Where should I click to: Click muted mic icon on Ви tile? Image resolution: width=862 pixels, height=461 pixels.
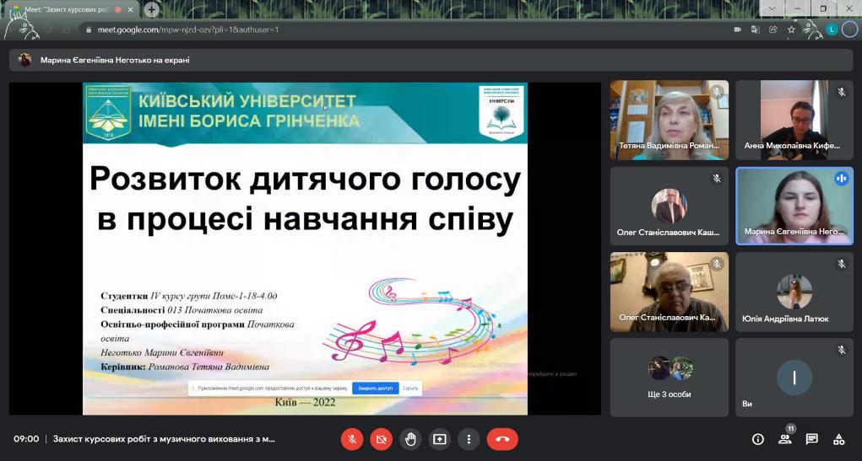pyautogui.click(x=841, y=350)
